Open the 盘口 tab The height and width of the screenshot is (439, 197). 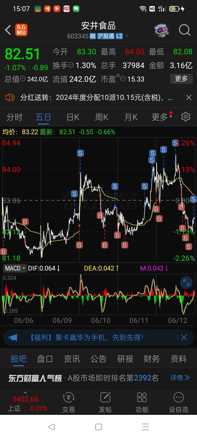coord(45,359)
